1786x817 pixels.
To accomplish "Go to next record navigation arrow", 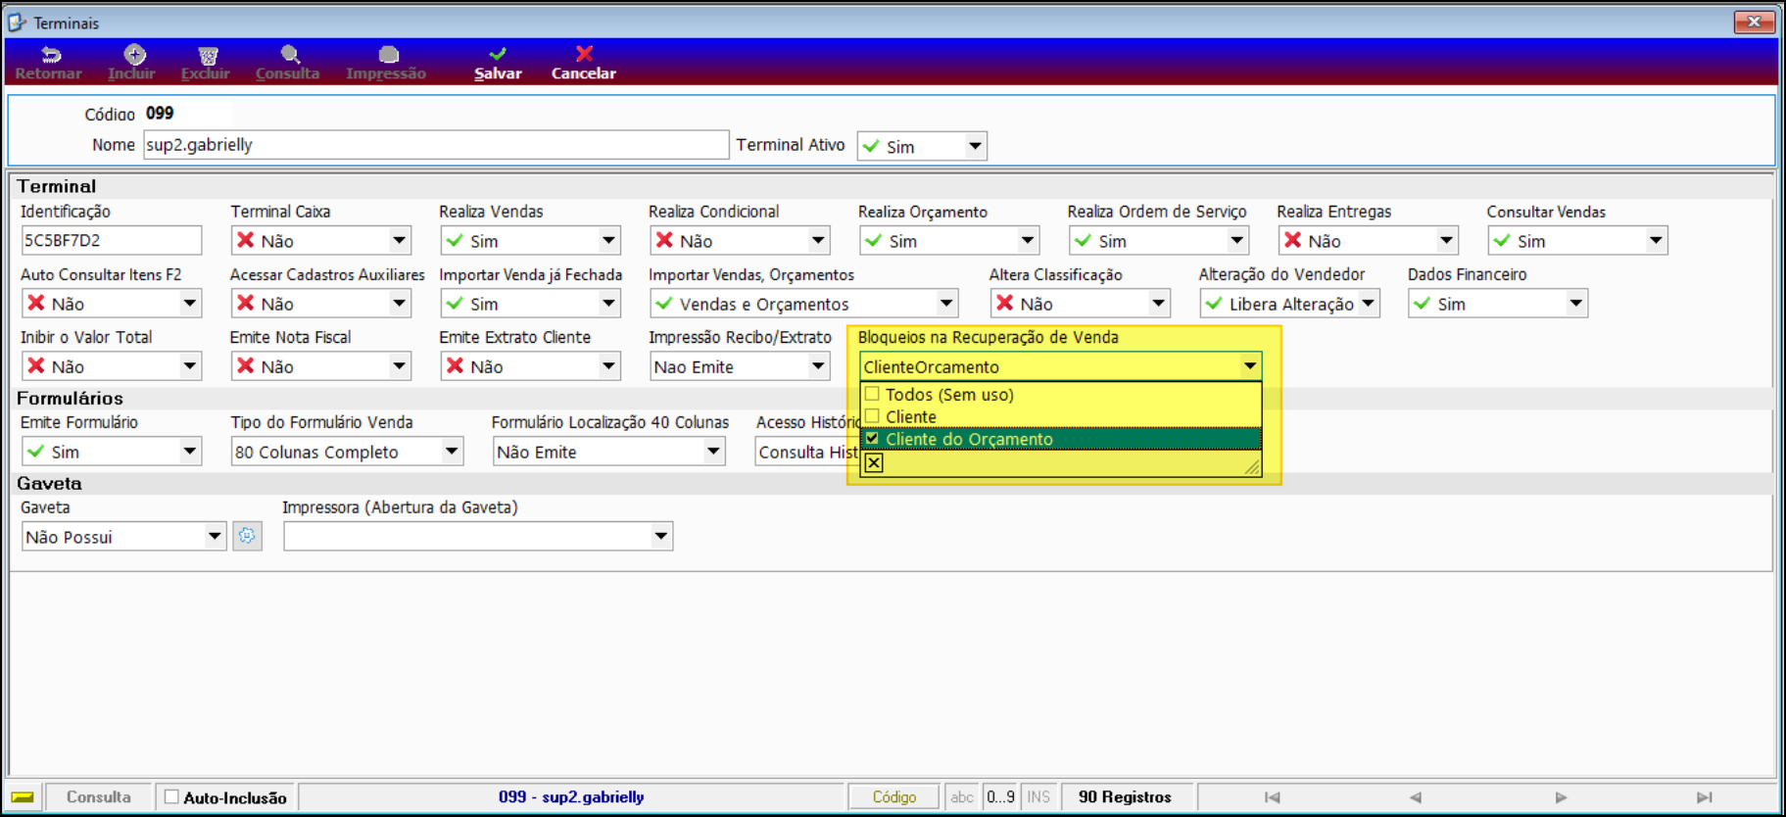I will point(1560,797).
